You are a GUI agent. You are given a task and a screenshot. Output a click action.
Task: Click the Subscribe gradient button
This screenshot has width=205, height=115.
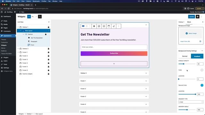point(114,53)
